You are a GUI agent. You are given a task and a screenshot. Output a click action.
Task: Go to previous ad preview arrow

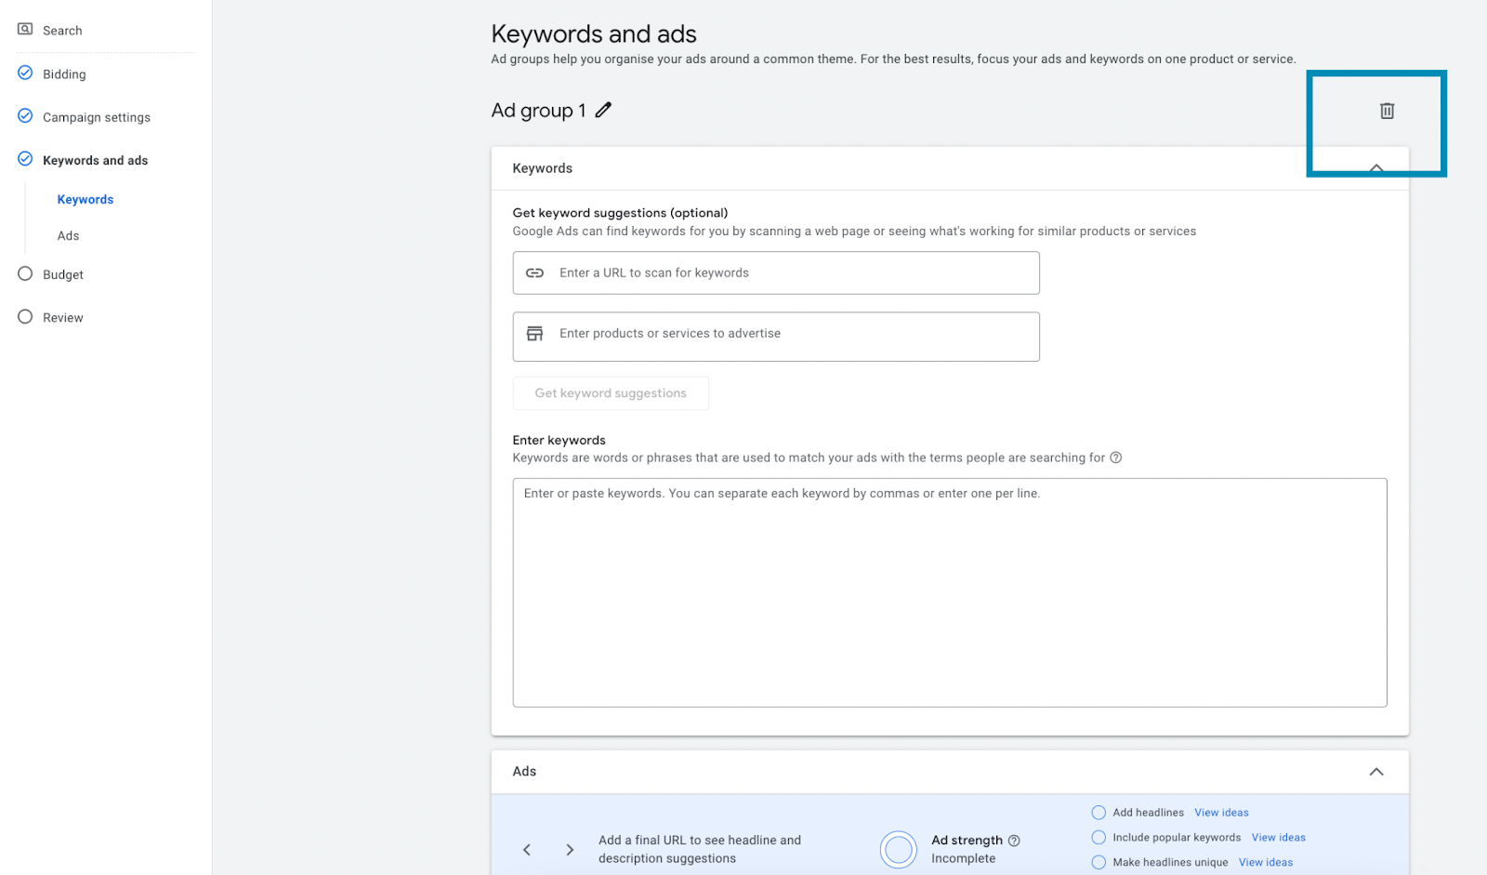(x=527, y=850)
